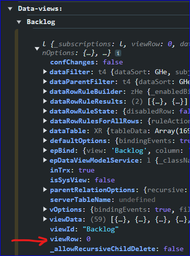The image size is (190, 256).
Task: Collapse the root object summary arrow
Action: 37,49
